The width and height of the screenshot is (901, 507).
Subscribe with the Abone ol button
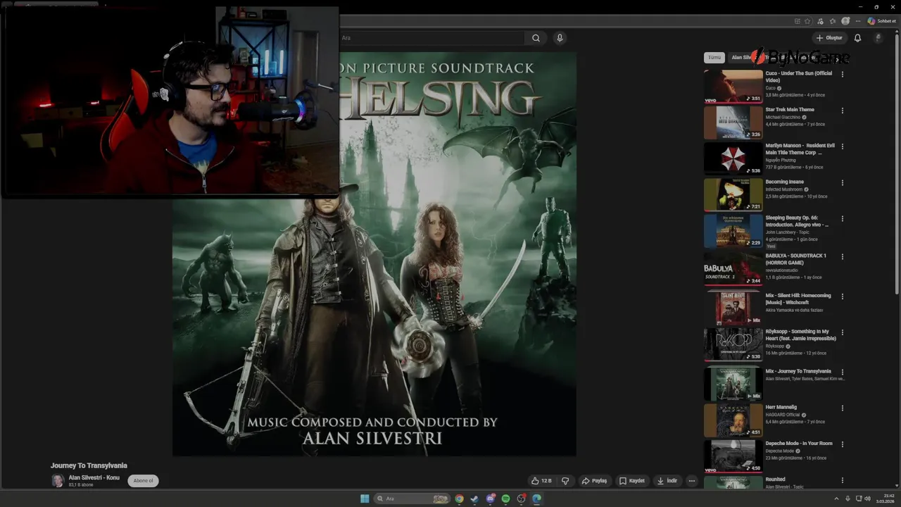(x=143, y=481)
